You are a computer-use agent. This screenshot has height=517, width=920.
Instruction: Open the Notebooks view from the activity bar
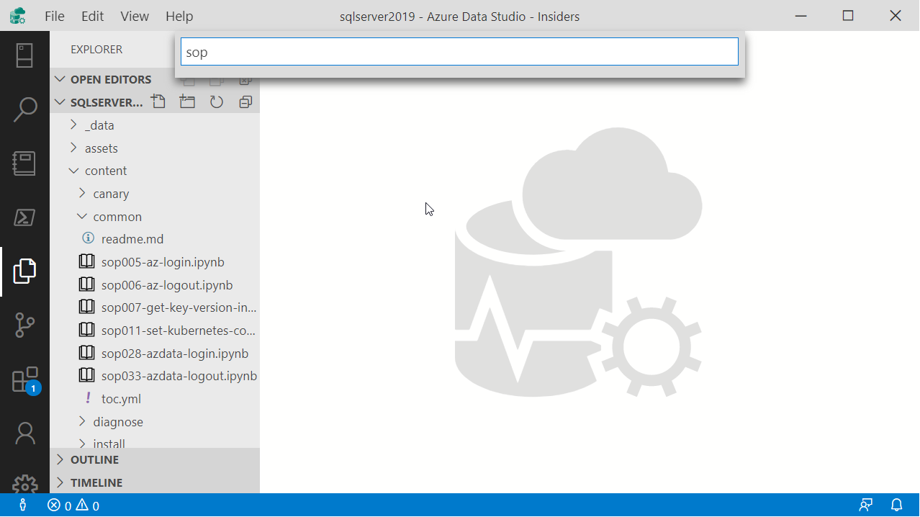(x=25, y=163)
